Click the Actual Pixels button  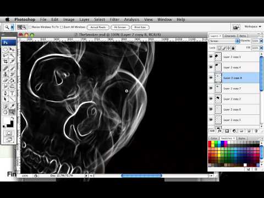pos(98,28)
